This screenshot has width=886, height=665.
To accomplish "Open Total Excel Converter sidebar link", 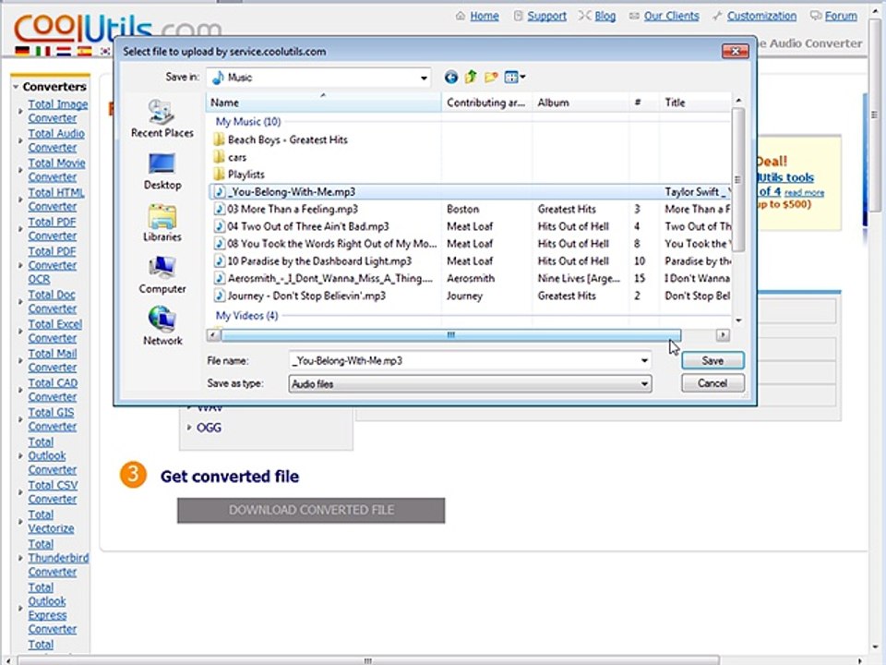I will tap(54, 331).
